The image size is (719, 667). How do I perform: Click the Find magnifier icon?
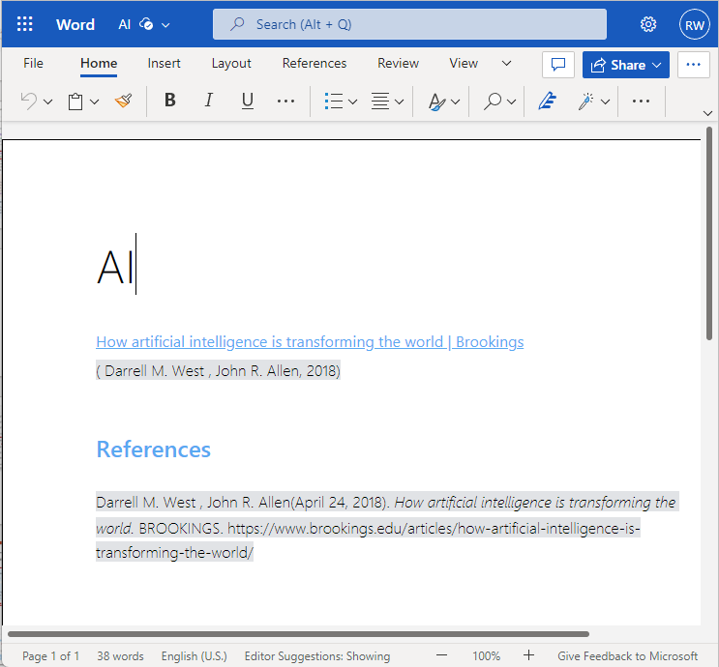[x=493, y=101]
